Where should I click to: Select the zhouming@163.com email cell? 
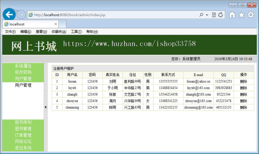click(198, 107)
